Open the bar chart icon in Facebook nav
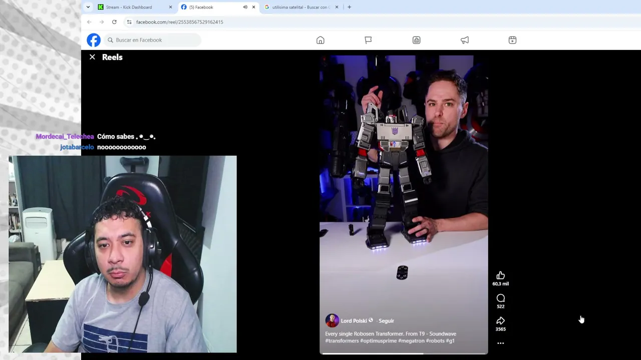The height and width of the screenshot is (360, 641). point(416,40)
